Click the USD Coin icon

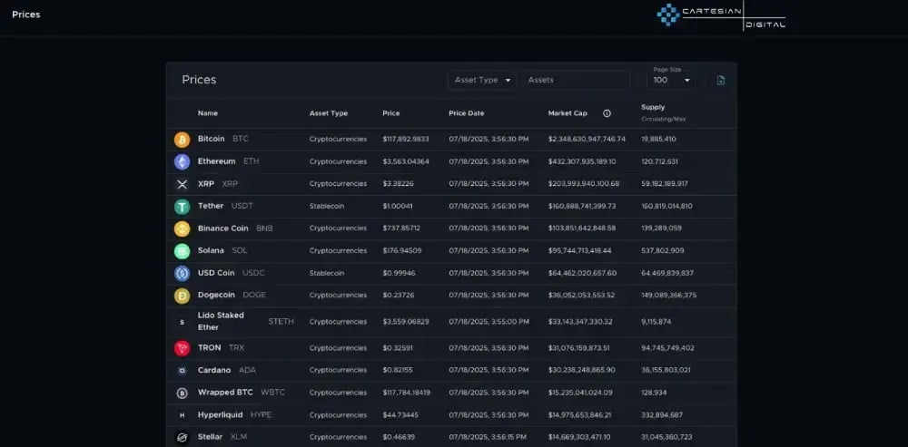pos(182,273)
